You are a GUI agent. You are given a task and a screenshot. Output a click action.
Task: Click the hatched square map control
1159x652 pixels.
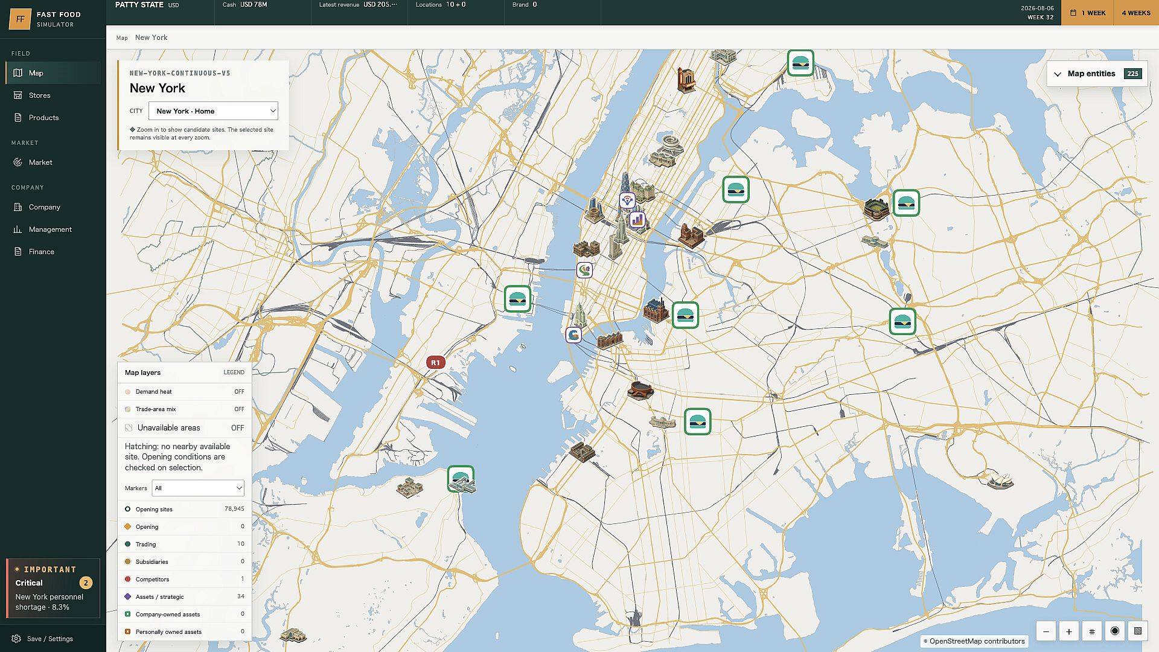tap(1138, 631)
